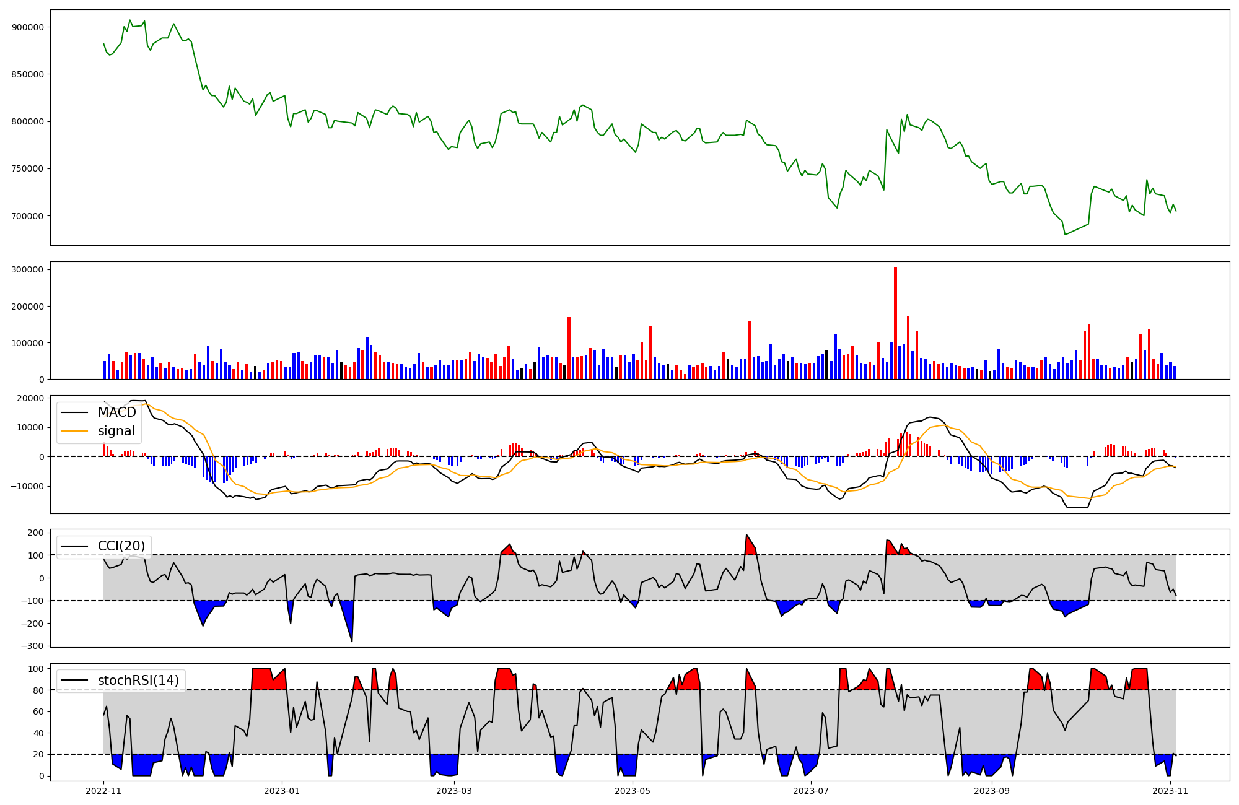This screenshot has height=805, width=1239.
Task: Click the 2023-09 date tick label
Action: coord(992,791)
